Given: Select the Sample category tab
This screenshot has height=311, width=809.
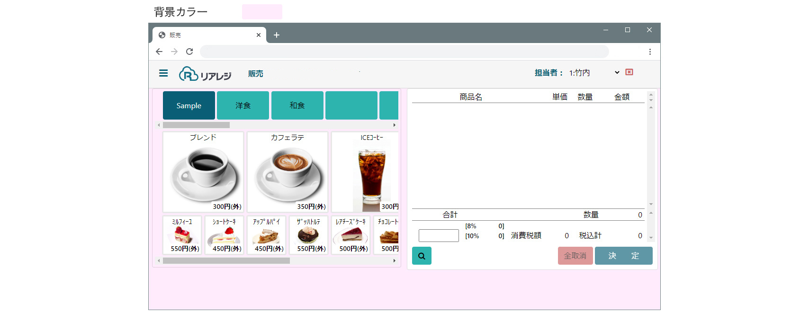Looking at the screenshot, I should coord(189,105).
